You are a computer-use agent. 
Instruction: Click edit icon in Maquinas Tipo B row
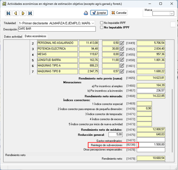(122, 71)
